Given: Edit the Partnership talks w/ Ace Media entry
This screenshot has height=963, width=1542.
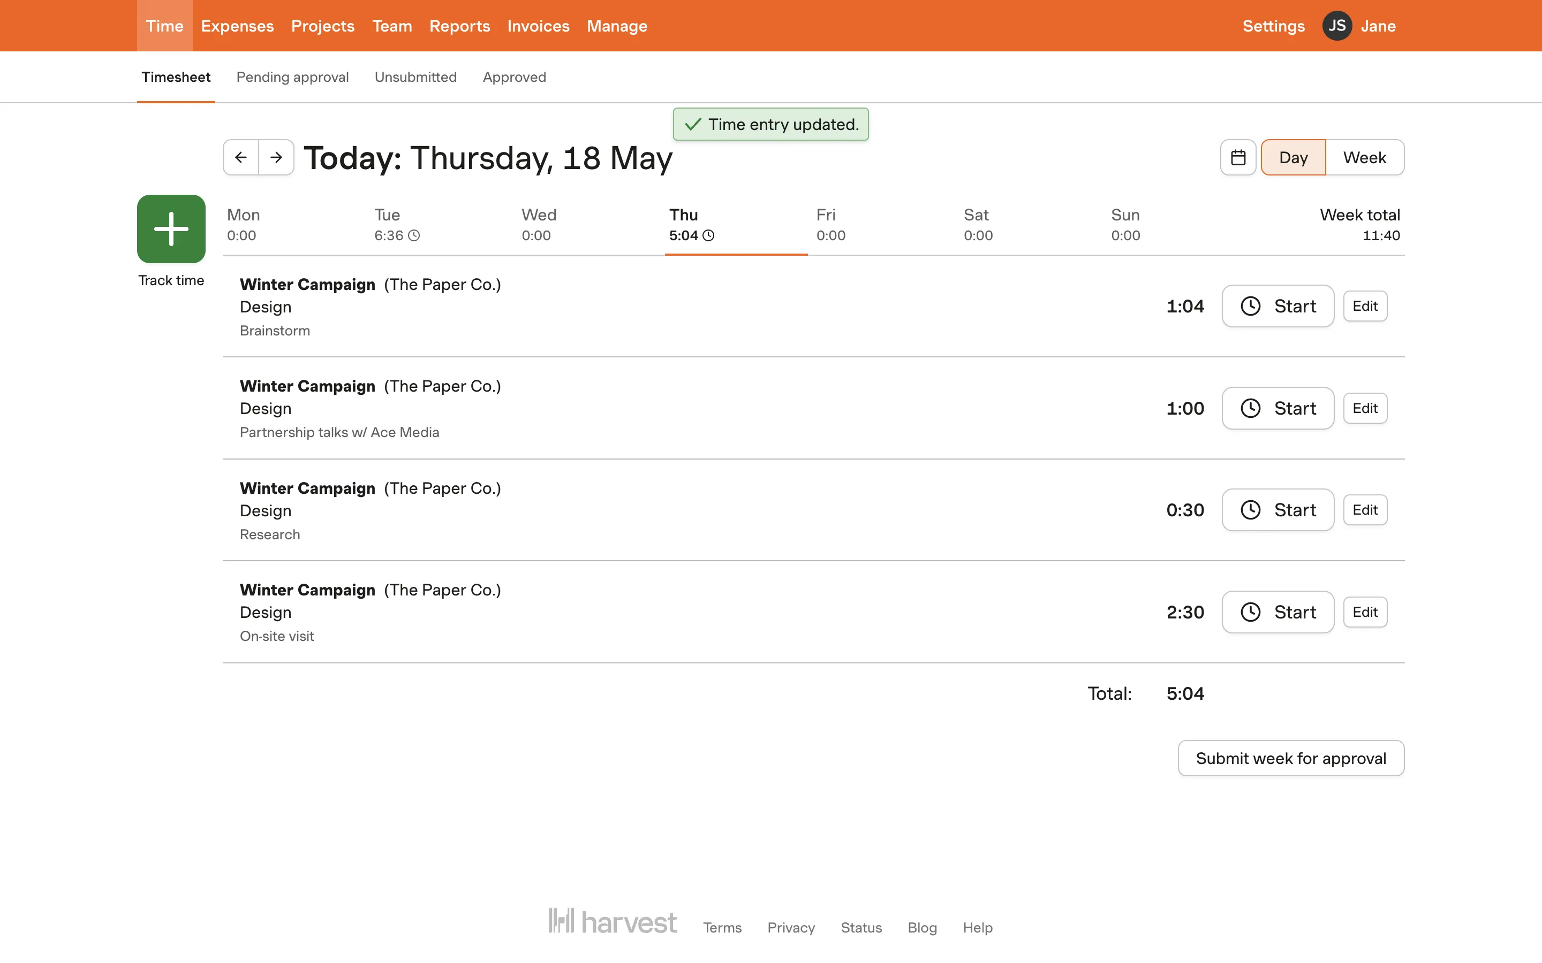Looking at the screenshot, I should pos(1365,408).
